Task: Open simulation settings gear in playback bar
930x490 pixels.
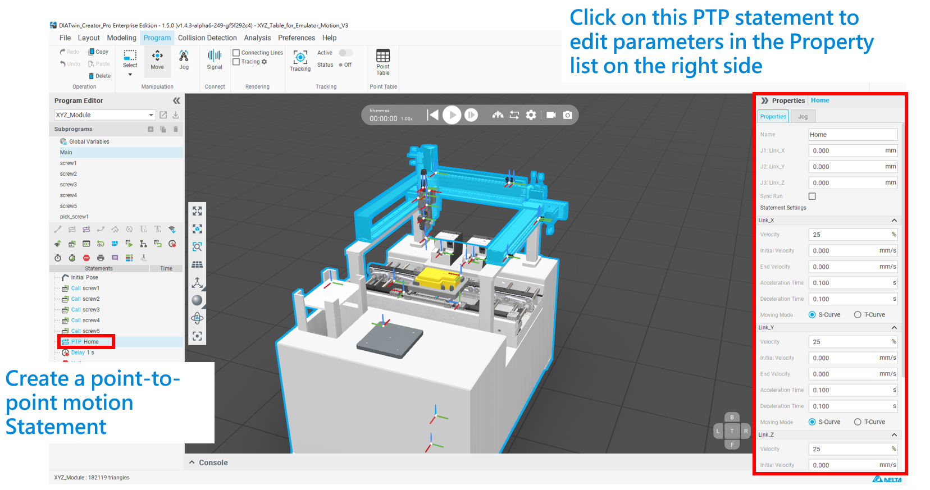Action: [x=531, y=115]
